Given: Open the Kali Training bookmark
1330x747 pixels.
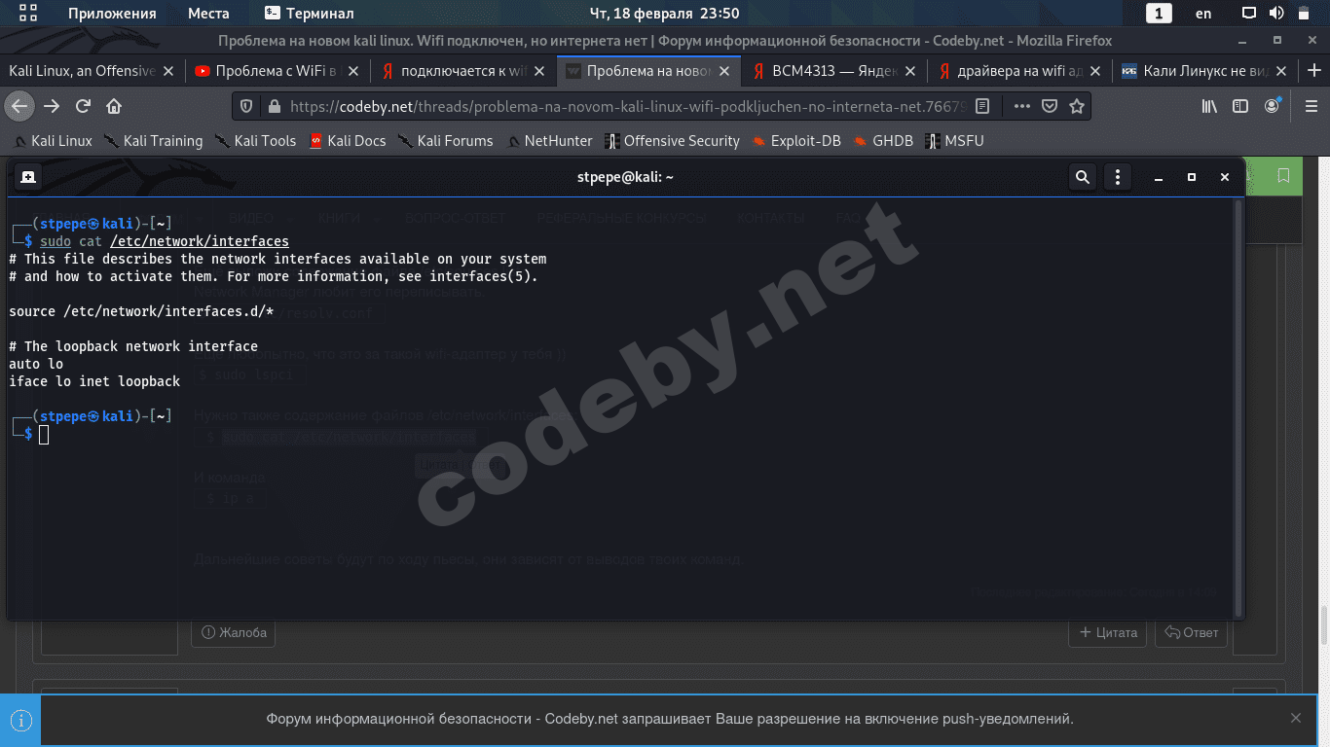Looking at the screenshot, I should tap(154, 141).
